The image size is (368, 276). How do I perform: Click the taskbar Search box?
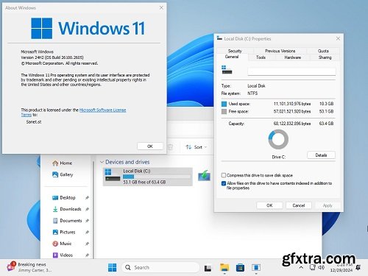(160, 267)
